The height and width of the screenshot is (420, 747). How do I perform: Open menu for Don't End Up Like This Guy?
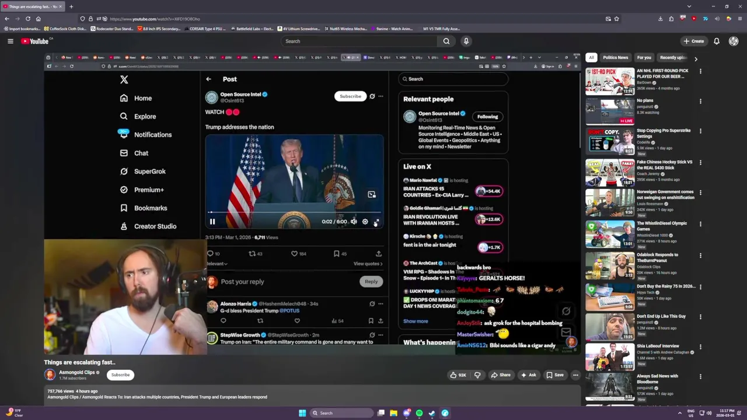[700, 317]
